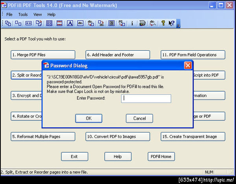Click the Convert Images to PDF toolbar icon
Viewport: 236px width, 184px height.
pos(91,23)
